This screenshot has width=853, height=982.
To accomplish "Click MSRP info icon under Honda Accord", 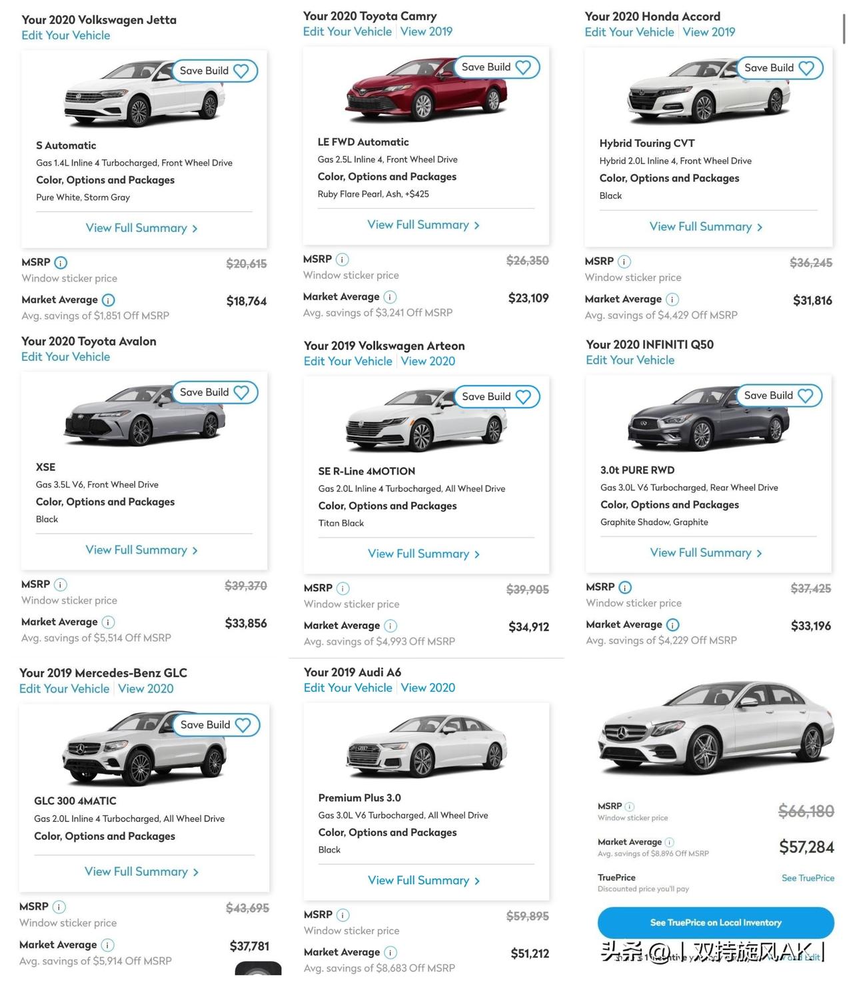I will [624, 262].
